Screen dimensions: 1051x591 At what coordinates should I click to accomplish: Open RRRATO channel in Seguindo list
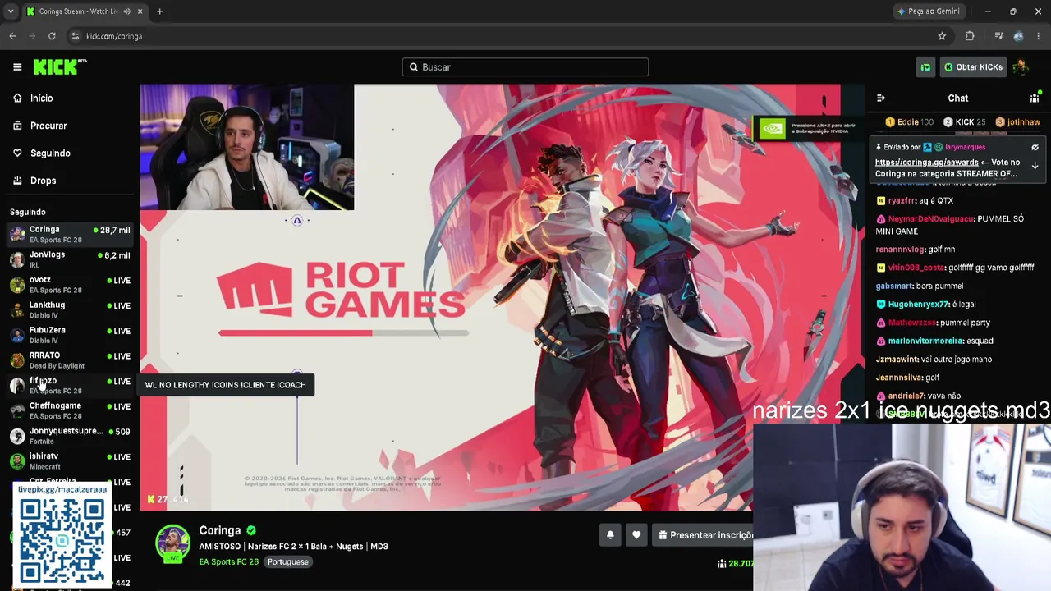point(70,360)
